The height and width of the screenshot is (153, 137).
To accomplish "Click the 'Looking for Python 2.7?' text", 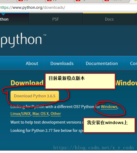I will 32,131.
